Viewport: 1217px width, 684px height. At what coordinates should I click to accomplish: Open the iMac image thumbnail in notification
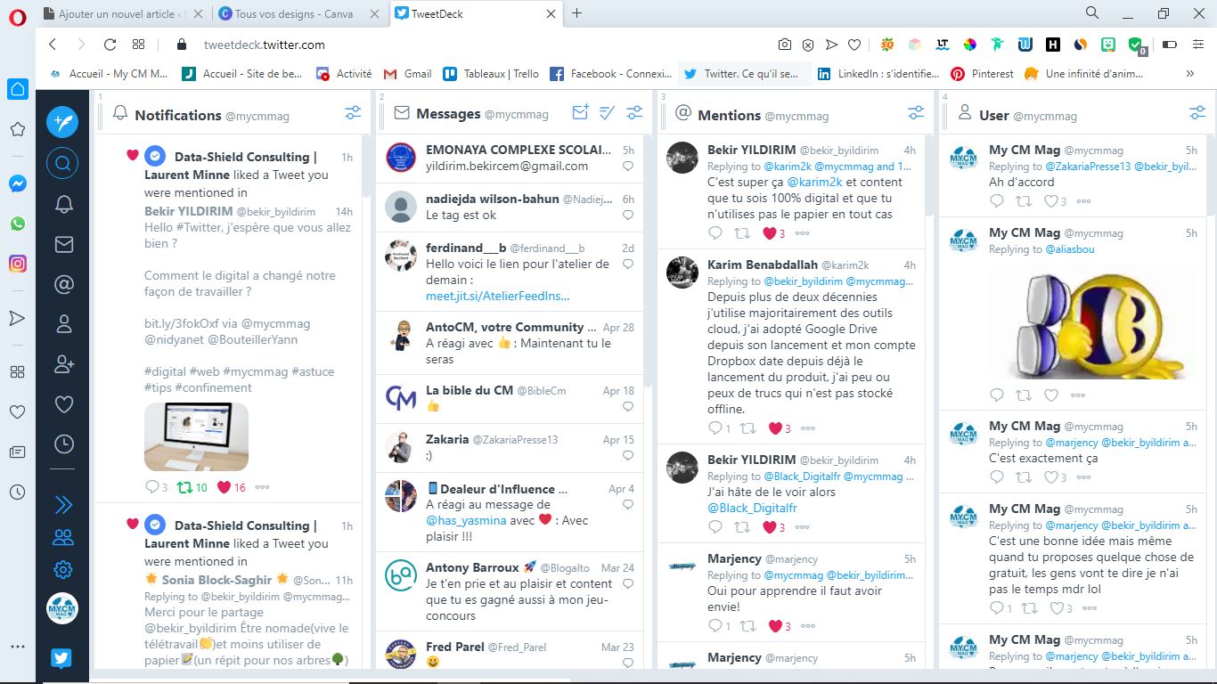[196, 436]
